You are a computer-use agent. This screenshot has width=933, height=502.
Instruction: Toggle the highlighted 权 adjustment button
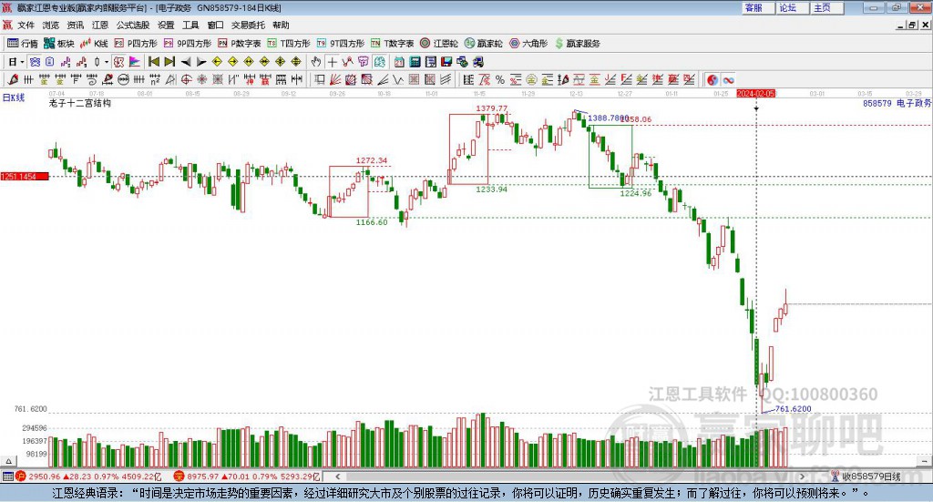click(119, 62)
